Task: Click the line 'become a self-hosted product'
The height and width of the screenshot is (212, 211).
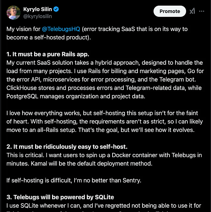Action: coord(49,38)
